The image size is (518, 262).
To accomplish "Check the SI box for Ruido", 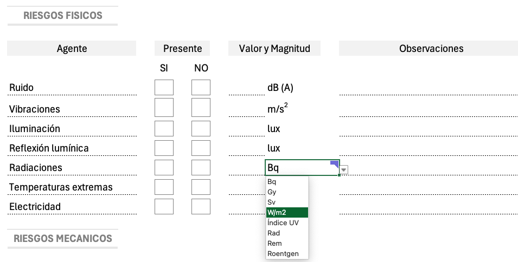I will pyautogui.click(x=164, y=87).
